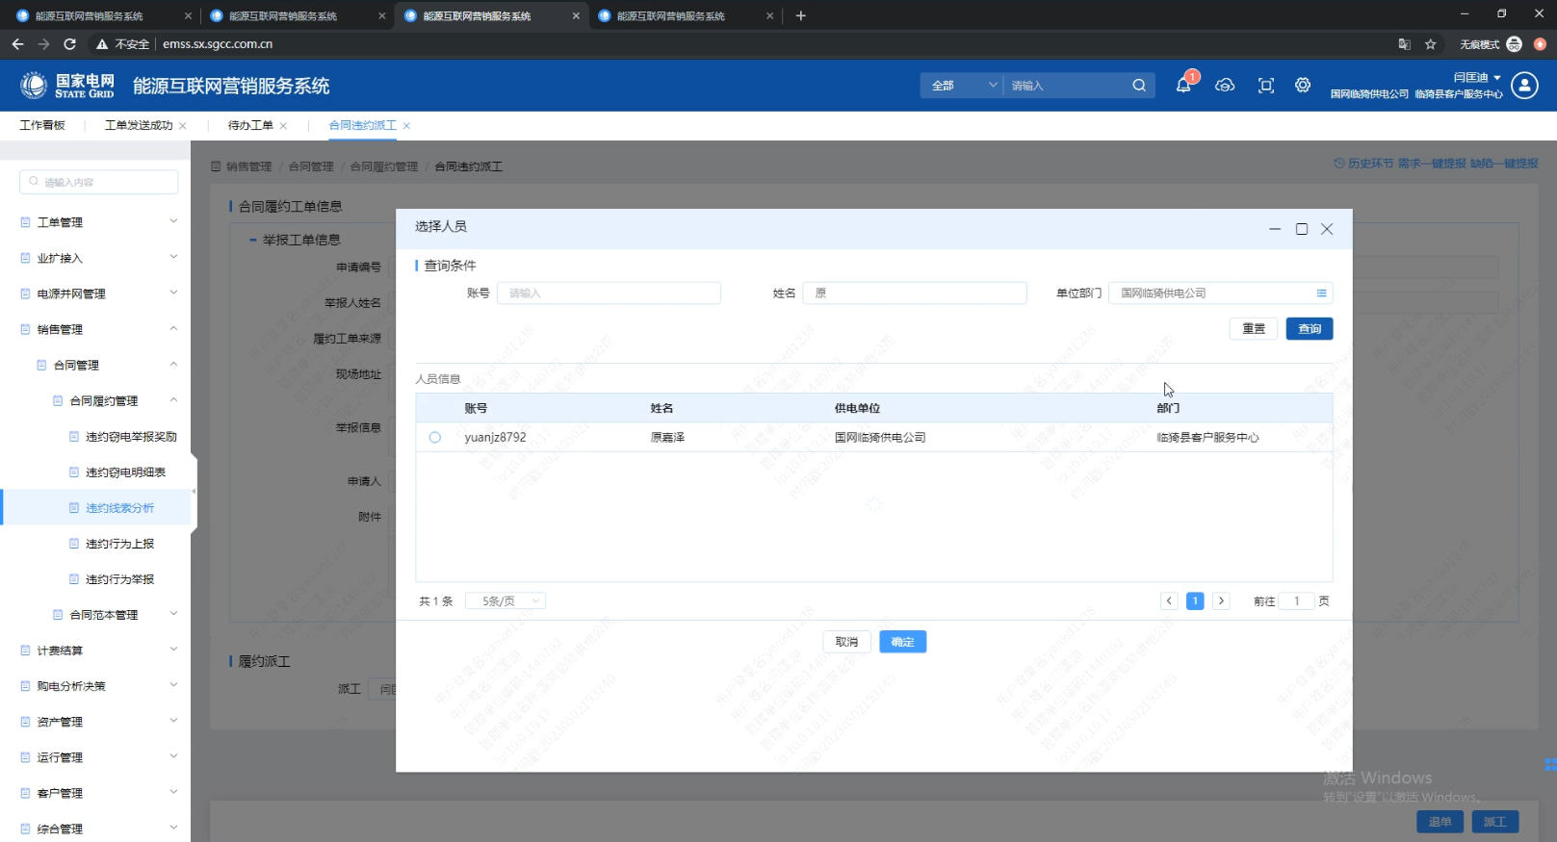Click the 账号 input field
1557x842 pixels.
click(609, 293)
